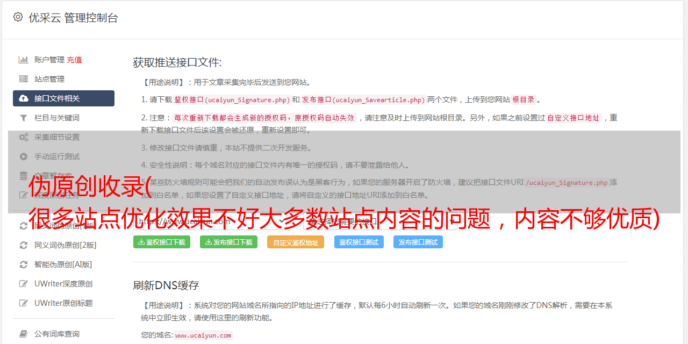
Task: Click the www.ucaiyun.com domain text
Action: click(203, 335)
